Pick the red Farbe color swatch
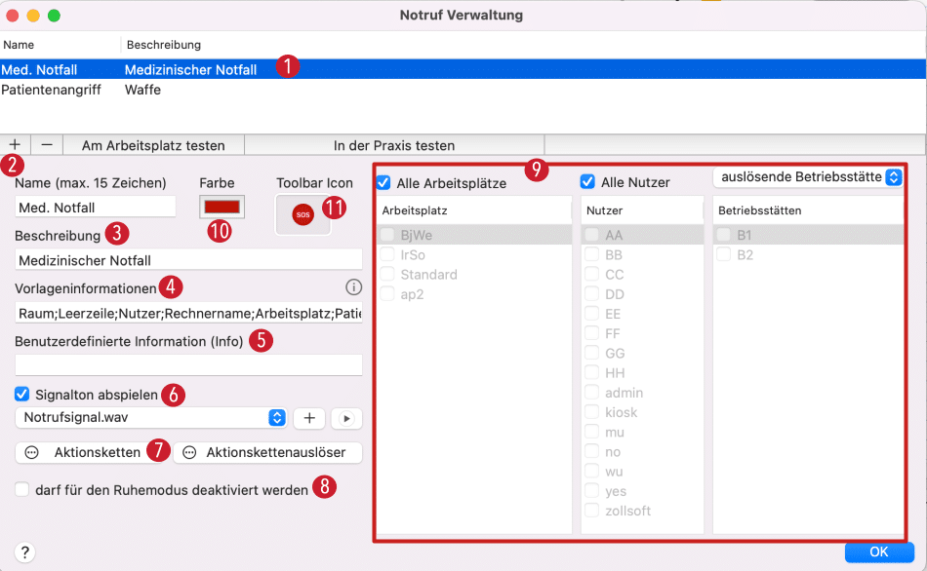927x571 pixels. (x=222, y=208)
